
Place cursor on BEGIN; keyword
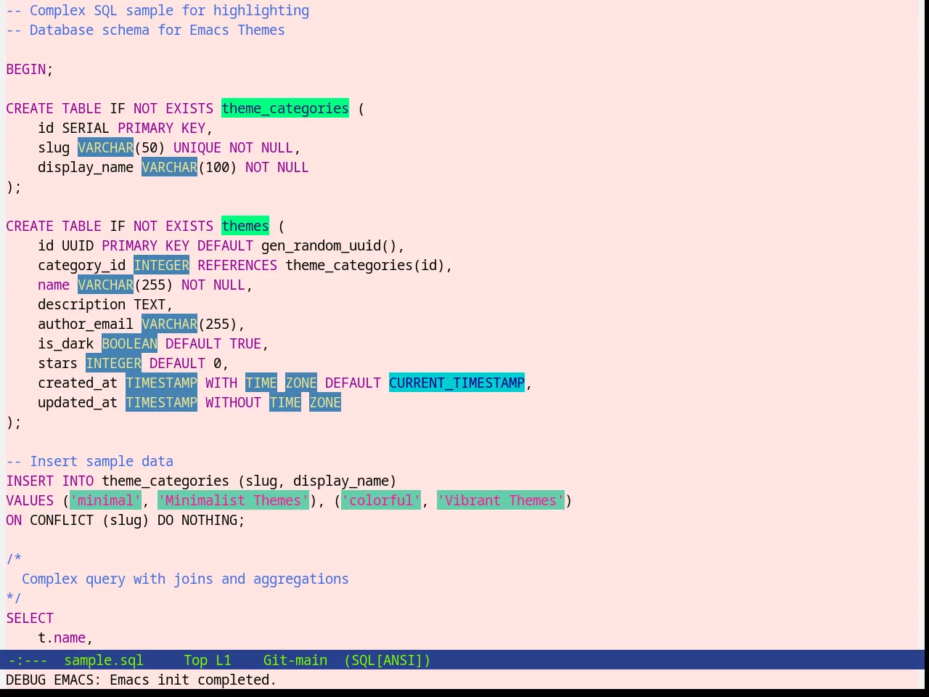(30, 69)
